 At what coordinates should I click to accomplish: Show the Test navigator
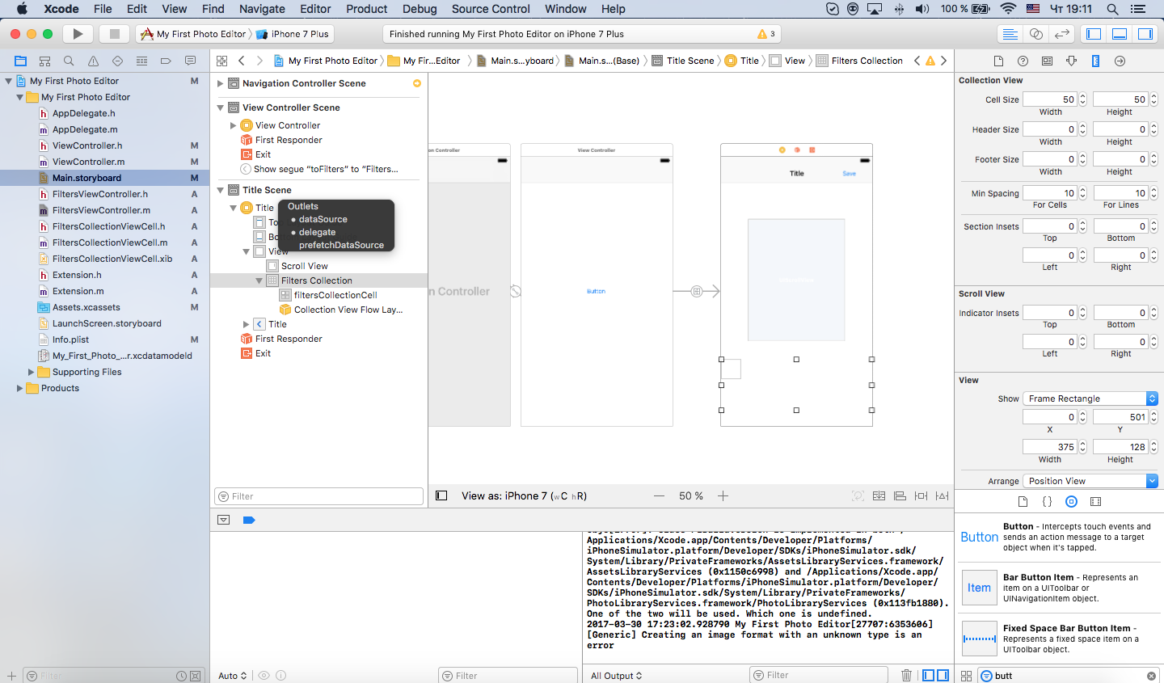pyautogui.click(x=117, y=61)
